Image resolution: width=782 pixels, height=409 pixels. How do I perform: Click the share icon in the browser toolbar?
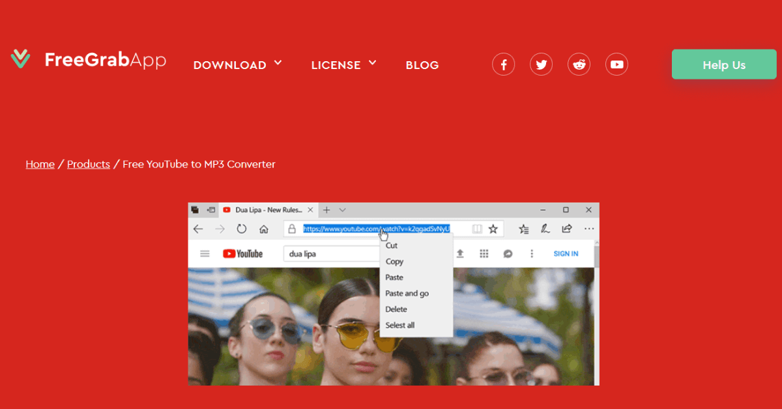[x=567, y=229]
